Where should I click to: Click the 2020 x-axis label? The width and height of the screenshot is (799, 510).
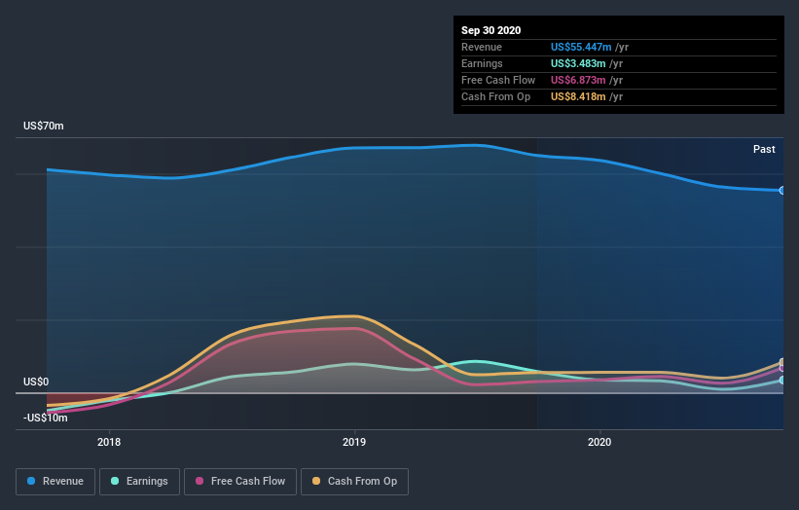[x=599, y=442]
